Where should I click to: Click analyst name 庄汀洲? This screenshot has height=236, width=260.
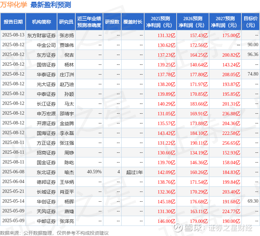pos(67,75)
